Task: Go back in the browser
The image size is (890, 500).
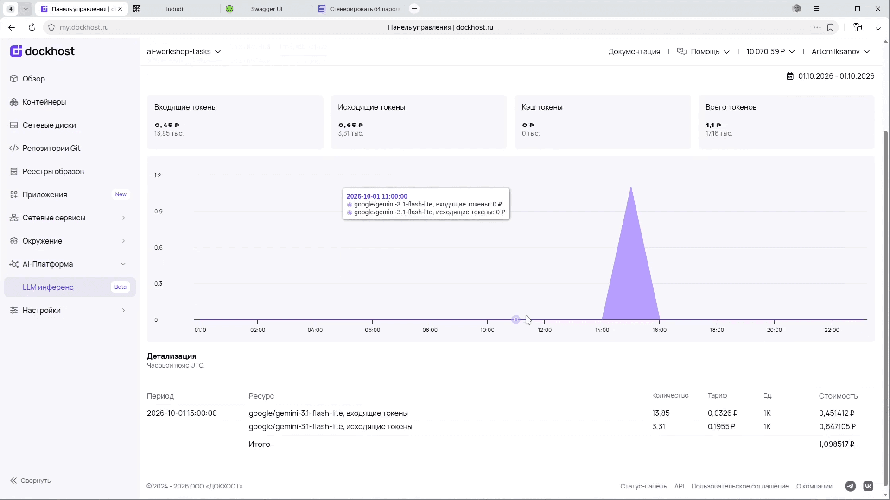Action: pos(12,27)
